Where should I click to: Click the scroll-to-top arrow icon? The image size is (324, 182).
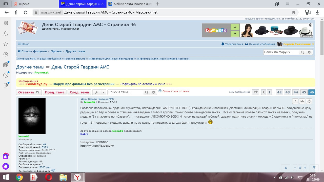click(x=286, y=168)
